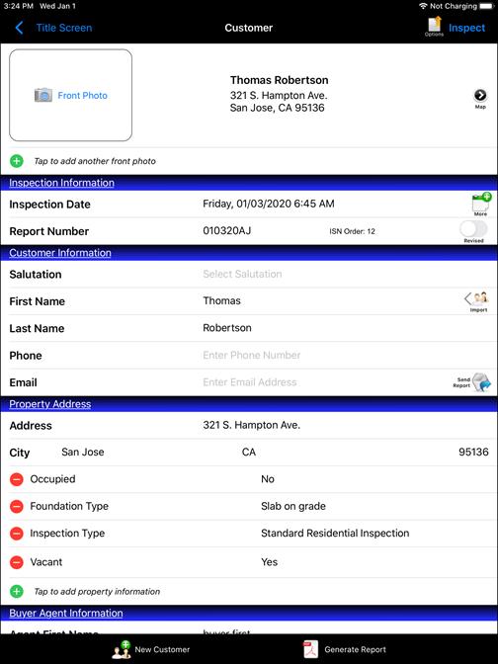Tap the back chevron arrow
Viewport: 498px width, 664px height.
point(19,28)
